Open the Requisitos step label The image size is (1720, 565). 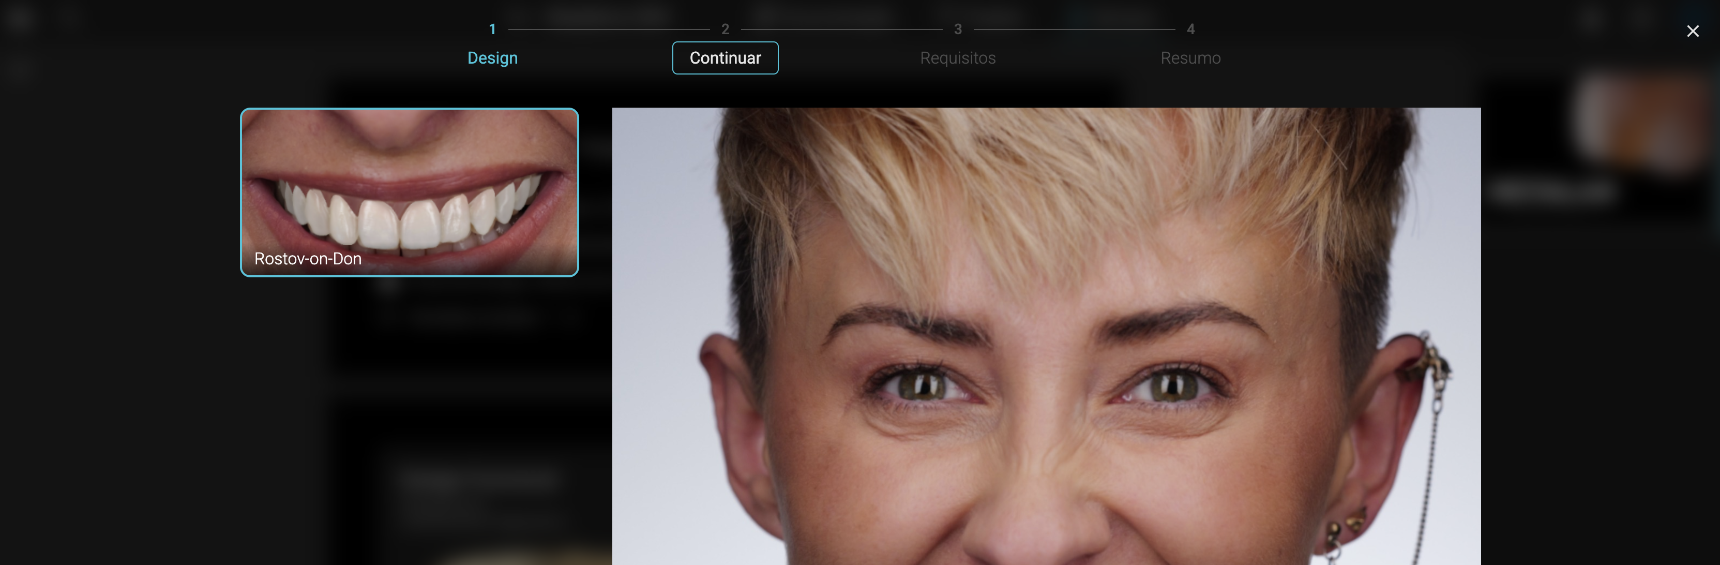[x=958, y=58]
